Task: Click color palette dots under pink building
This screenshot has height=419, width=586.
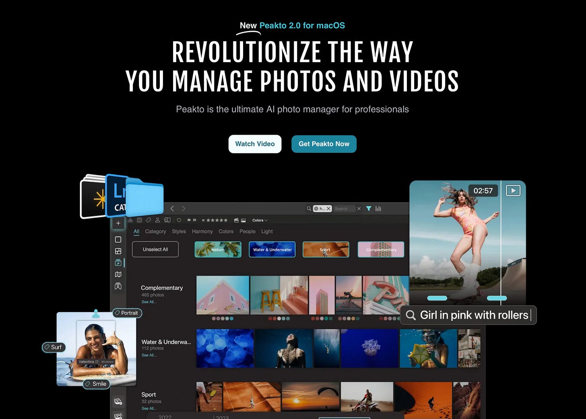Action: pos(223,318)
